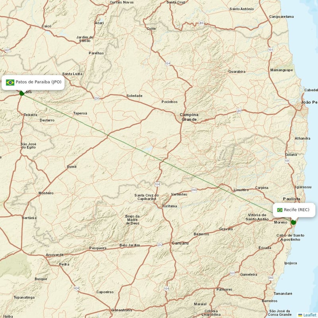Screen dimensions: 318x318
Task: Click the Goiana town label
Action: coord(291,155)
